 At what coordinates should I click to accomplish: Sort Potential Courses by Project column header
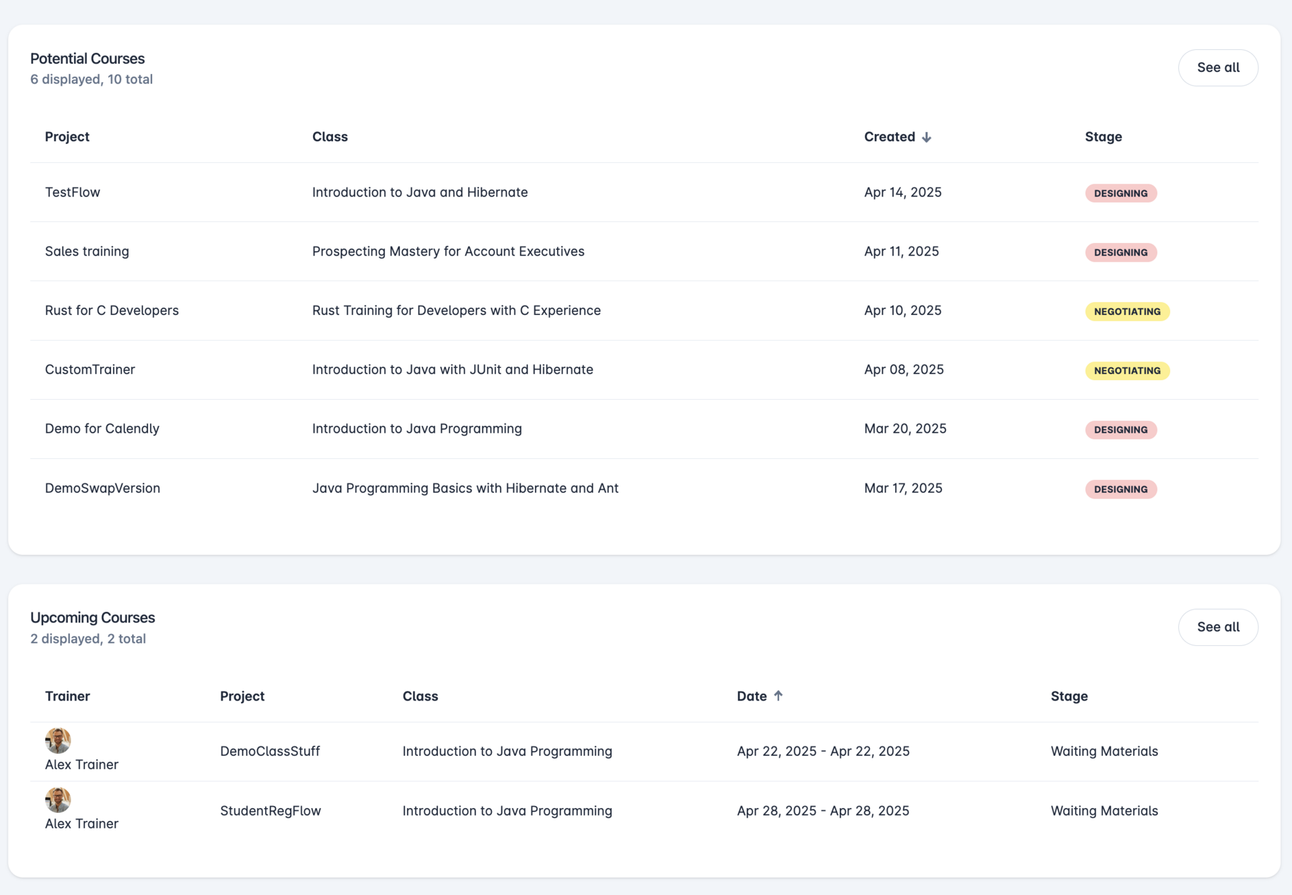[67, 137]
